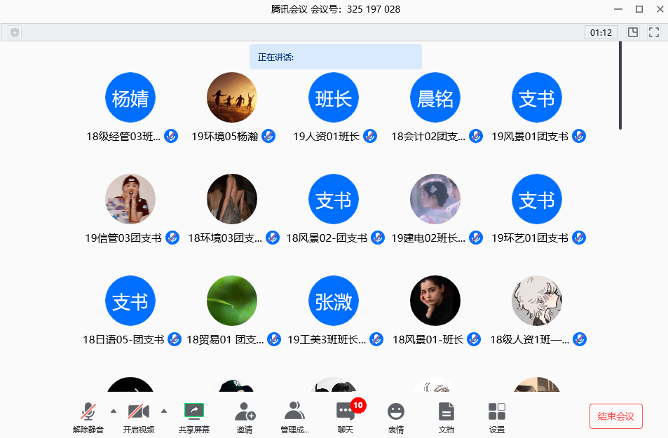Click the 结束会议 end meeting button
Viewport: 668px width, 438px height.
tap(615, 416)
